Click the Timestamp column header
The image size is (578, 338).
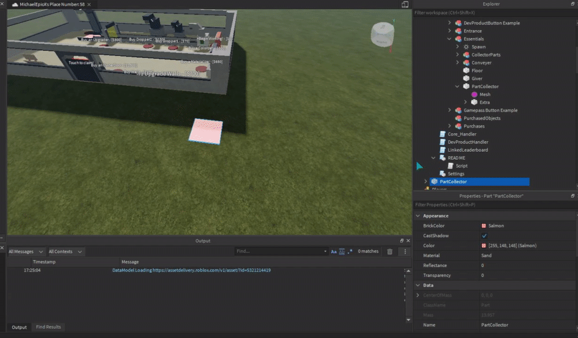(x=44, y=262)
